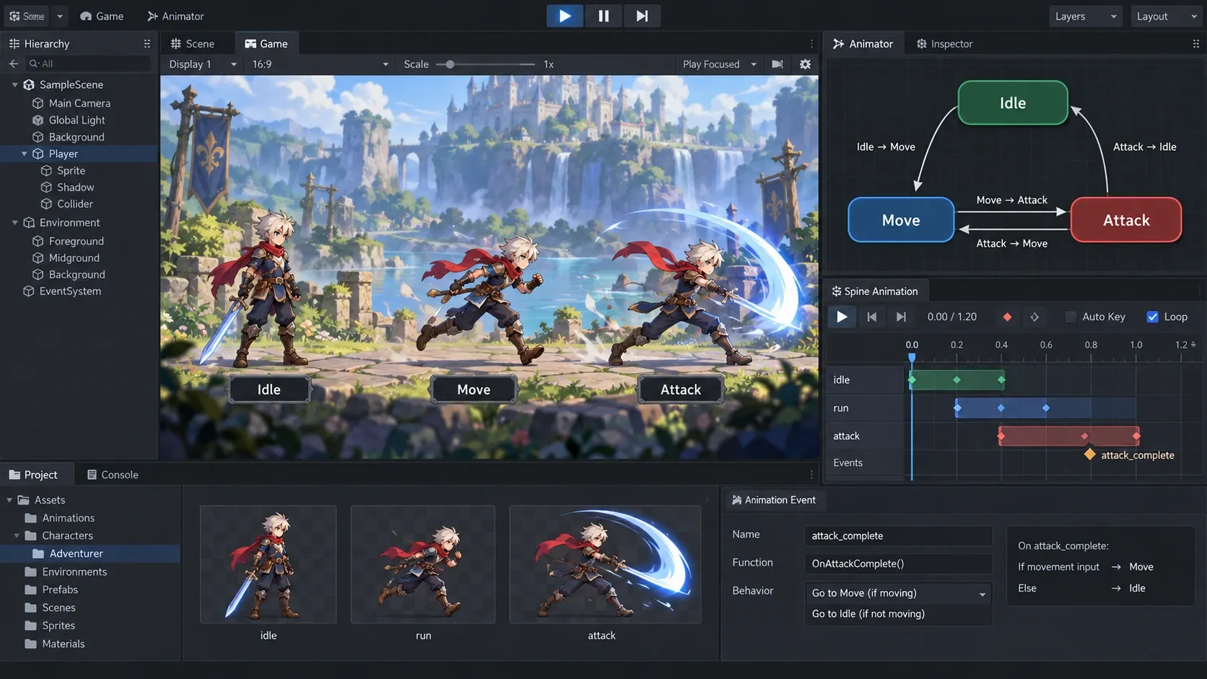The image size is (1207, 679).
Task: Switch to the Animator panel tab
Action: (x=863, y=43)
